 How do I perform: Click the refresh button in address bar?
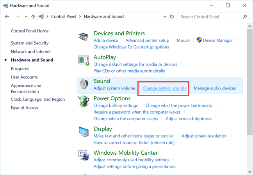tap(172, 17)
